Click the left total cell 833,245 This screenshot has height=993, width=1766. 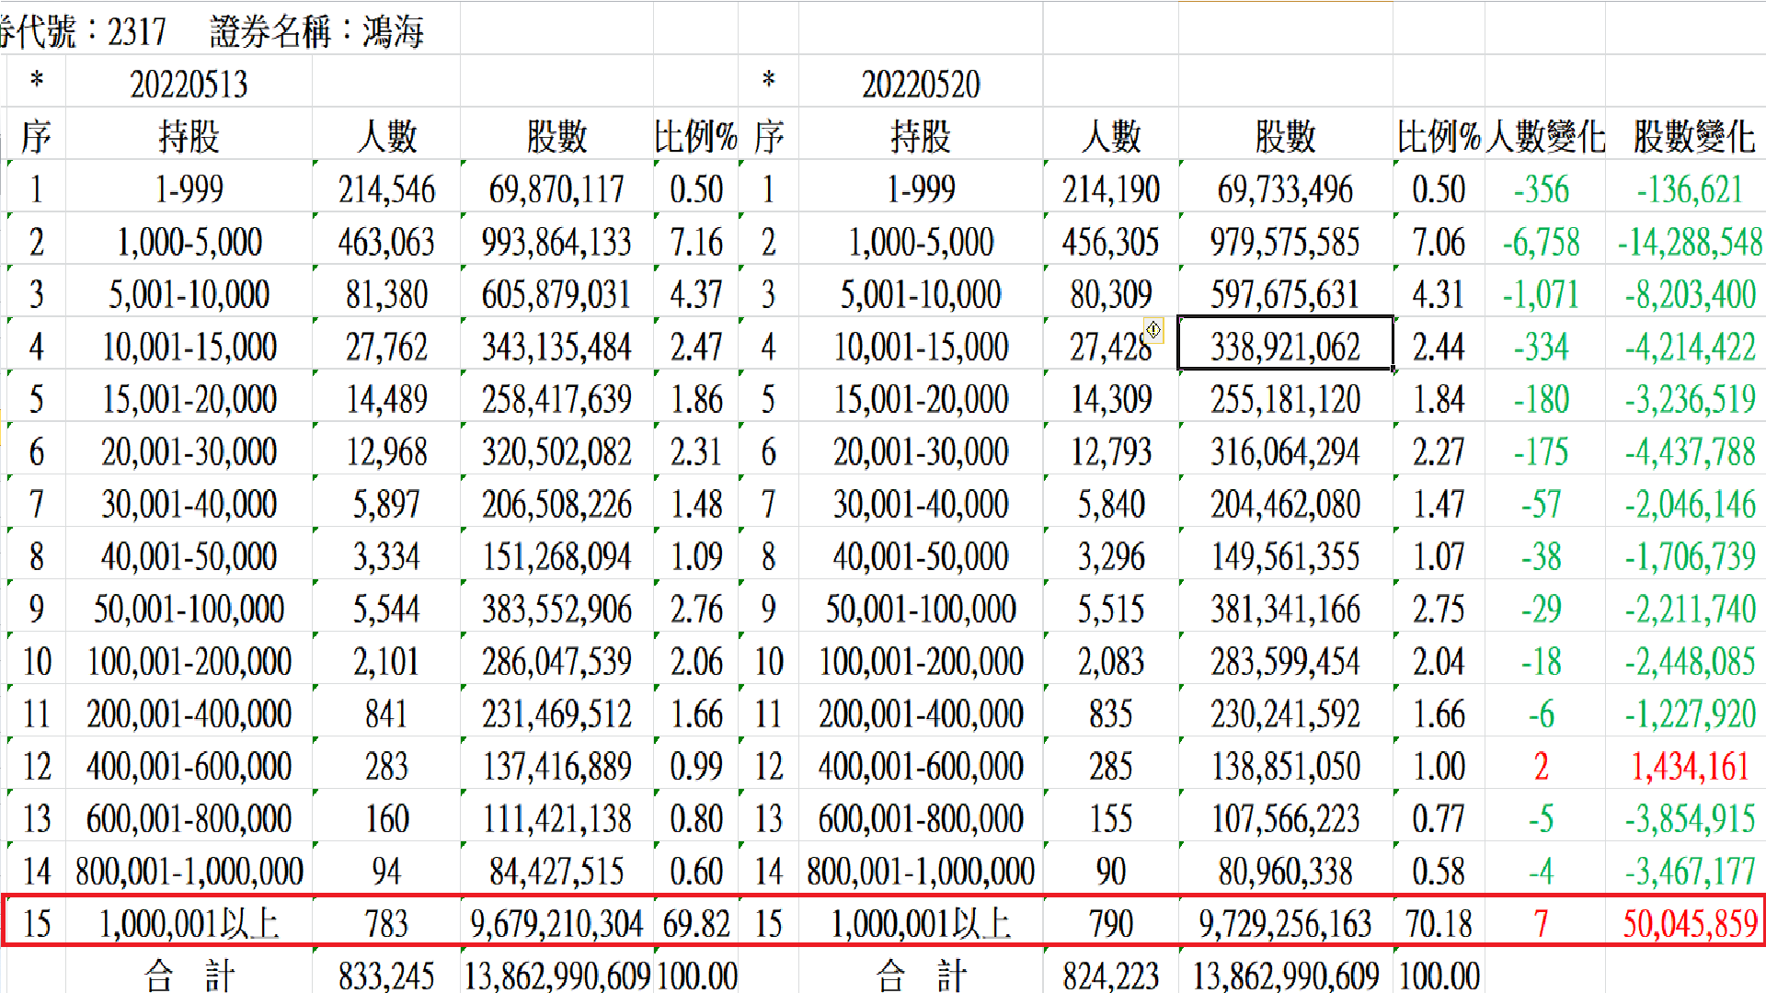[x=385, y=975]
